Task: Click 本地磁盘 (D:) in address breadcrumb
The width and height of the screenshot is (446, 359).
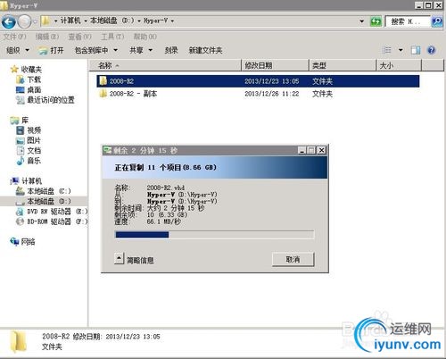Action: coord(112,21)
